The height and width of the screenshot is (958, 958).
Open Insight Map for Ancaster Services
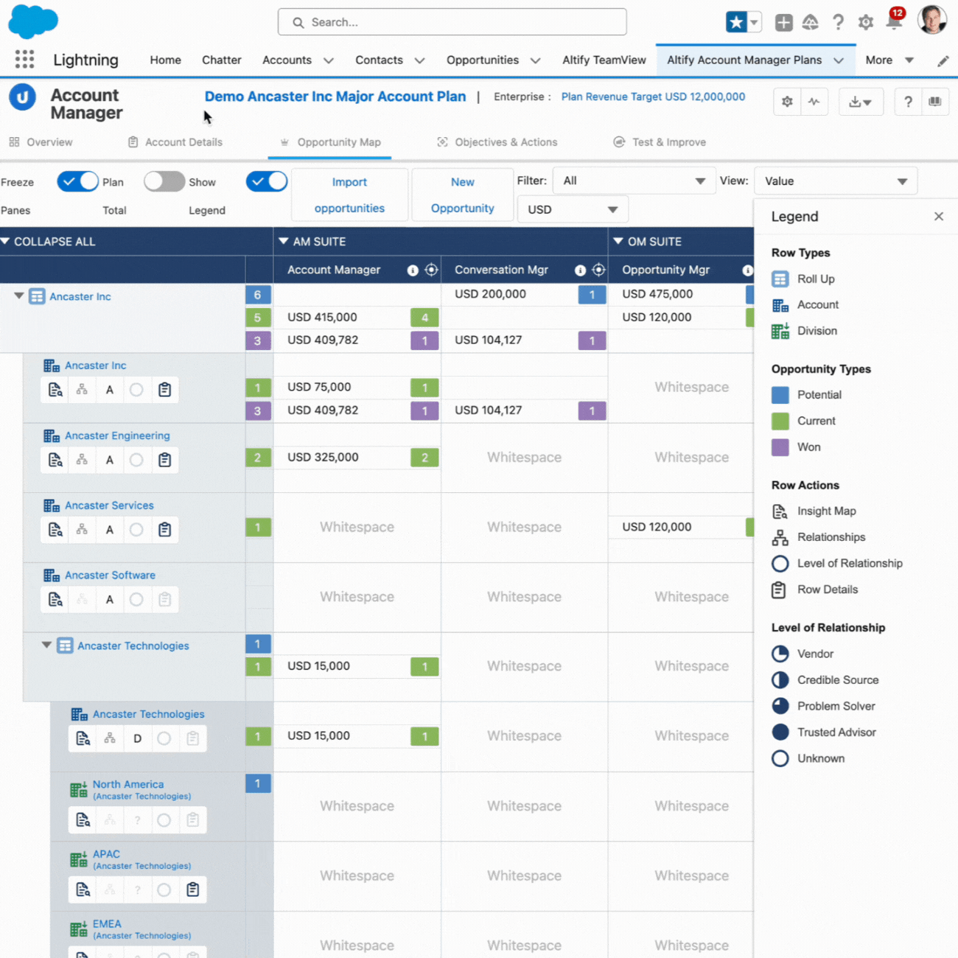pos(55,529)
